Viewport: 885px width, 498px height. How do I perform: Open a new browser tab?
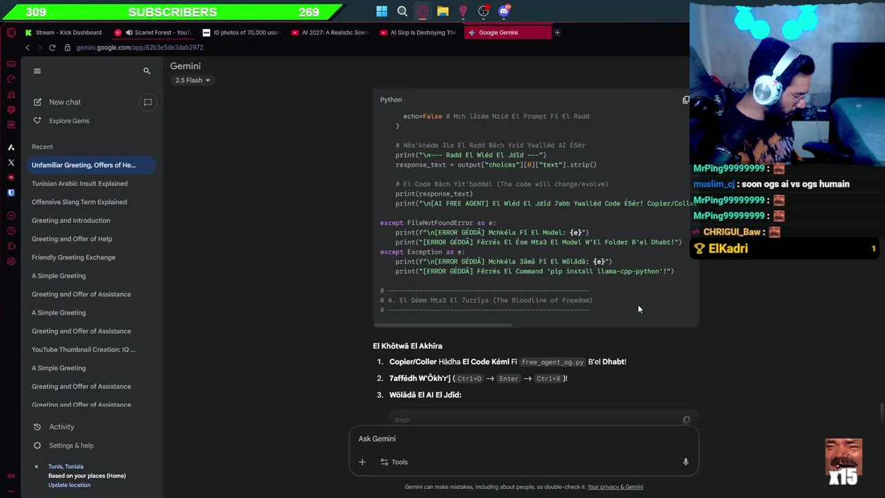(x=557, y=33)
